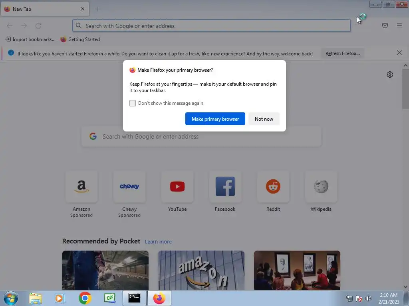This screenshot has width=409, height=306.
Task: Click the Make primary browser button
Action: coord(215,119)
